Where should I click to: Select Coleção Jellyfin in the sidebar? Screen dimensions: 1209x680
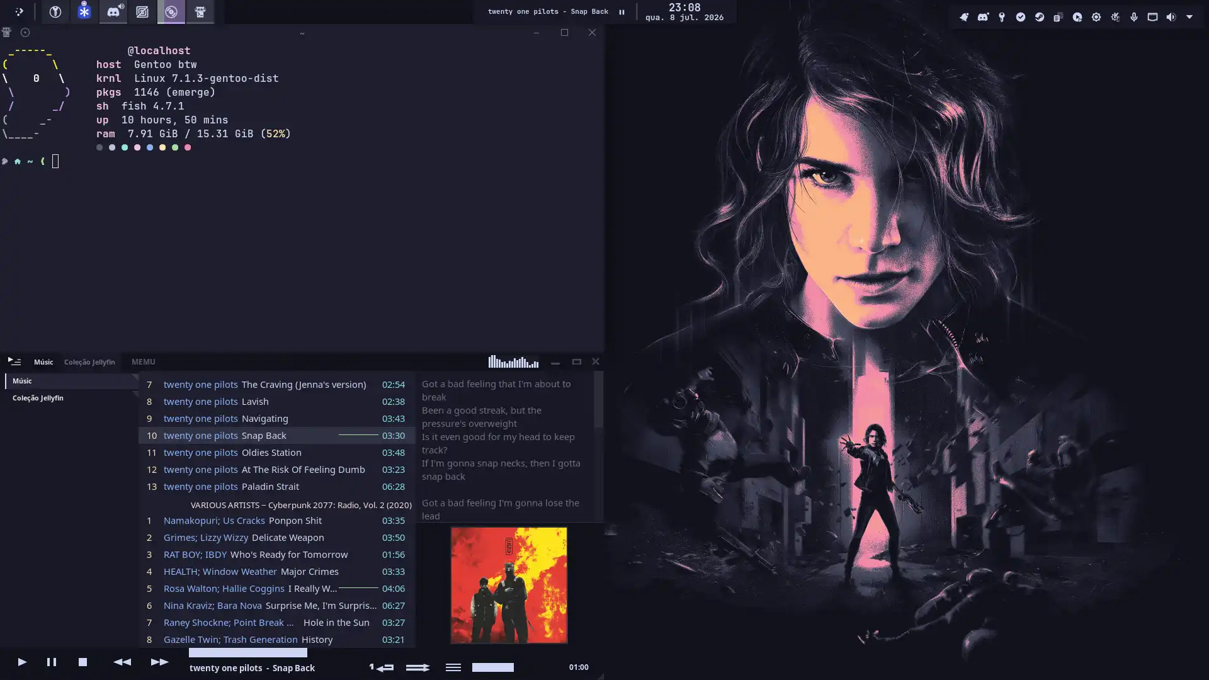point(71,398)
